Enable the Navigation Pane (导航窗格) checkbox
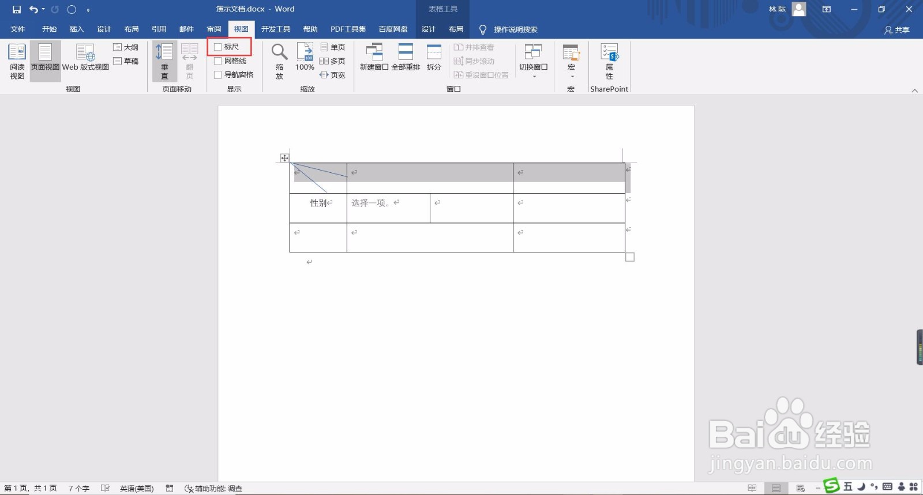This screenshot has width=923, height=495. (x=218, y=75)
